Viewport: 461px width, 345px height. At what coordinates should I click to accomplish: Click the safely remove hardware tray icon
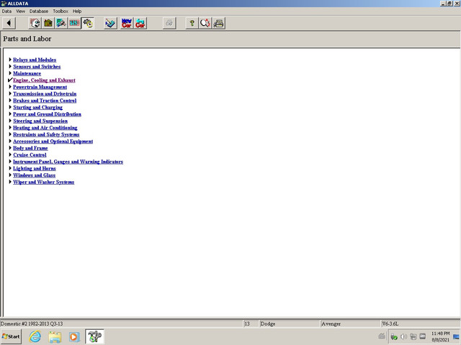(394, 337)
